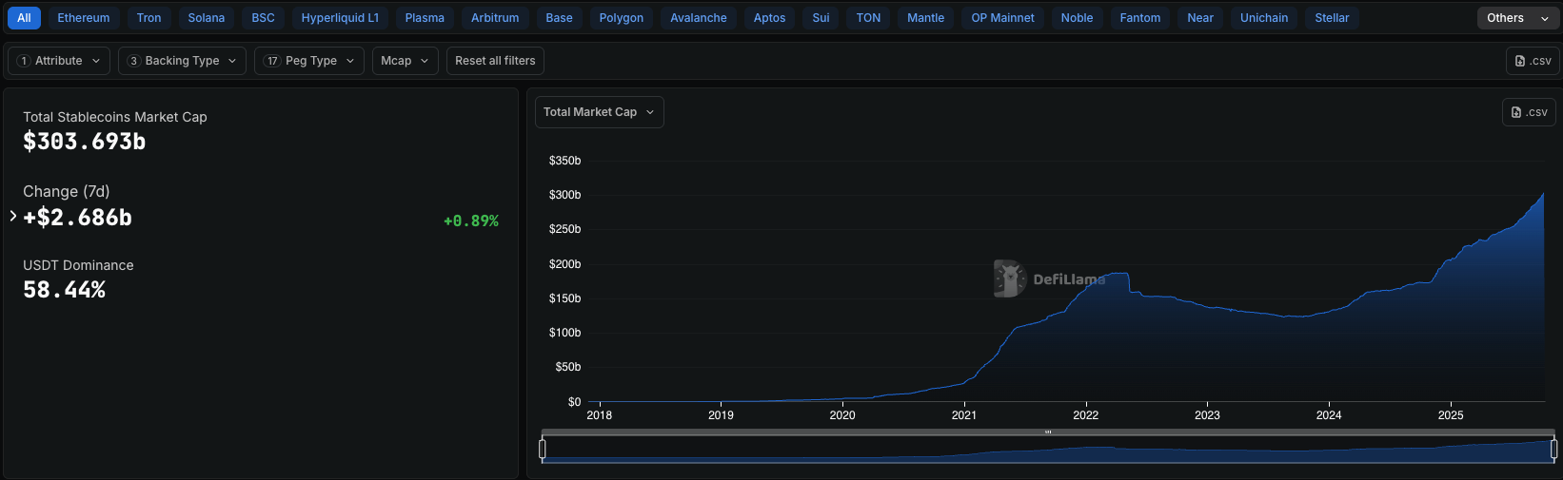Select the Noble chain tab
1563x480 pixels.
click(x=1077, y=18)
